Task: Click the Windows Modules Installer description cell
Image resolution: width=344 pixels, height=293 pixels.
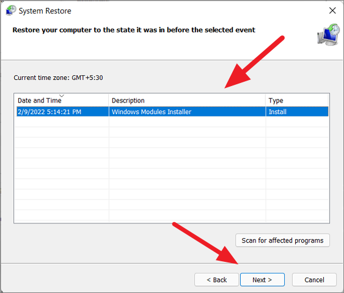Action: coord(152,112)
